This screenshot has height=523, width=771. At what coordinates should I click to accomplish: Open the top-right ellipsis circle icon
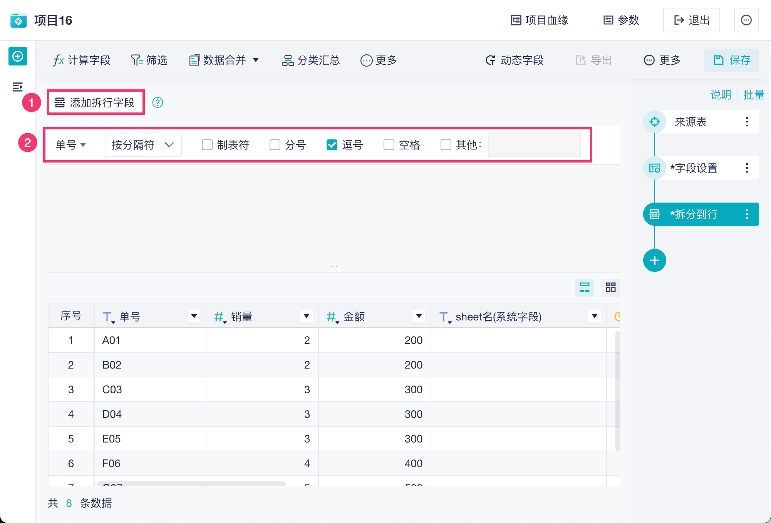tap(746, 20)
